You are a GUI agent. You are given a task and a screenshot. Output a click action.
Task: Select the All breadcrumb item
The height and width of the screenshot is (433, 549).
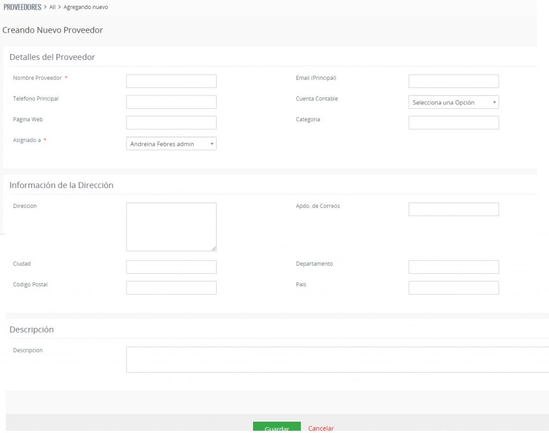(53, 7)
